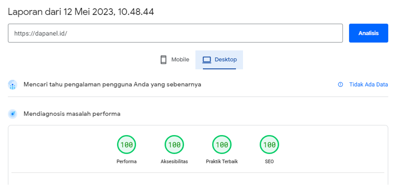Viewport: 404px width, 185px height.
Task: Click the URL field containing https://dapanel.id/
Action: tap(175, 33)
